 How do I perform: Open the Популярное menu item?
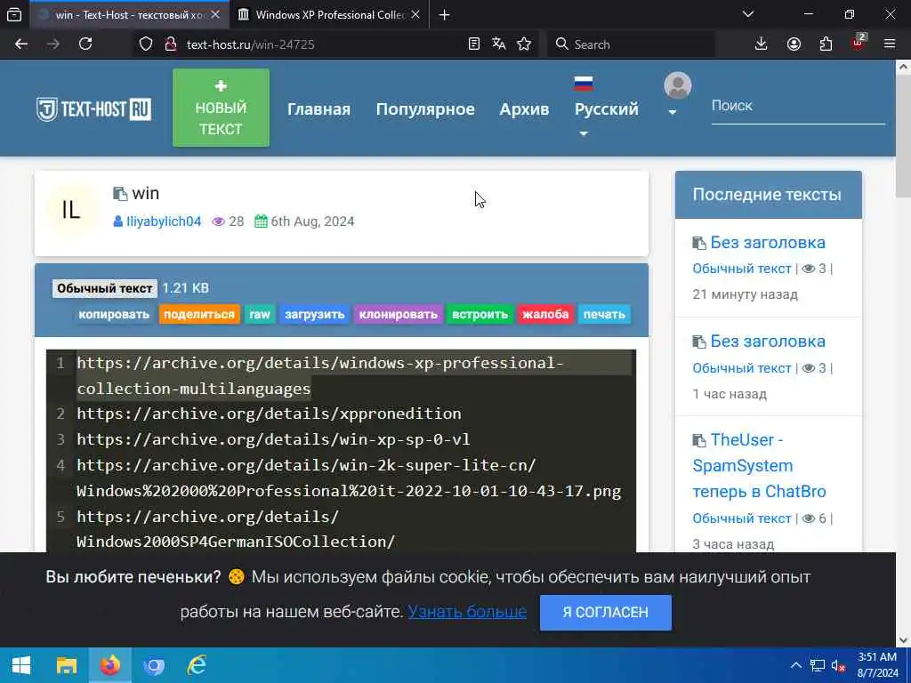[425, 109]
